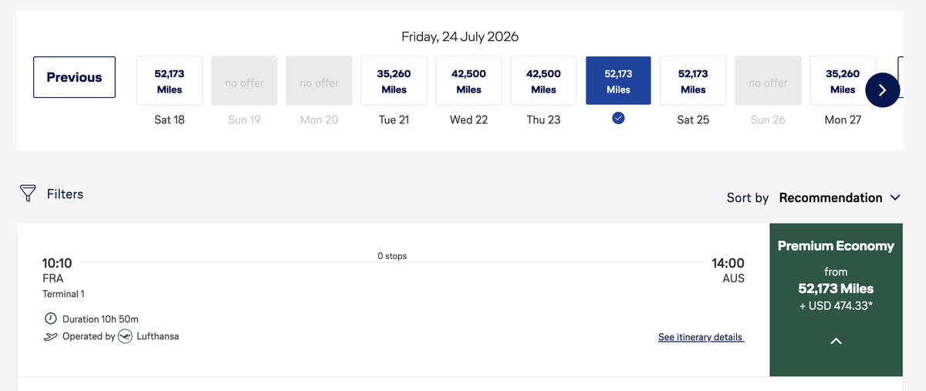This screenshot has height=391, width=926.
Task: Click the clock duration icon
Action: coord(51,319)
